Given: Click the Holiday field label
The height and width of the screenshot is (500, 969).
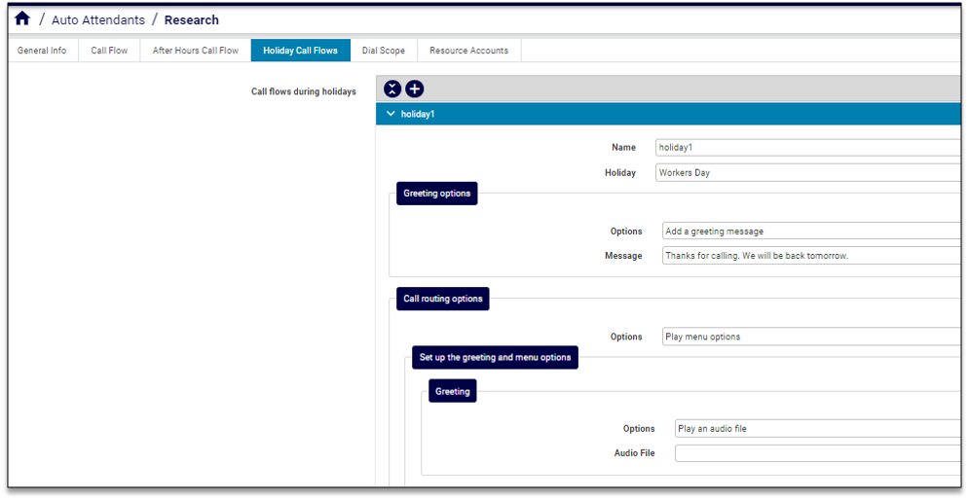Looking at the screenshot, I should (619, 173).
